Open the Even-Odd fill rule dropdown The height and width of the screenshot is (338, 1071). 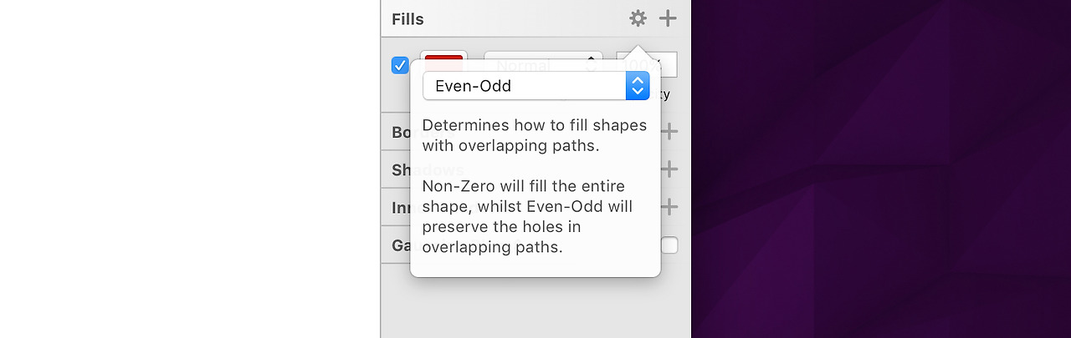coord(524,86)
